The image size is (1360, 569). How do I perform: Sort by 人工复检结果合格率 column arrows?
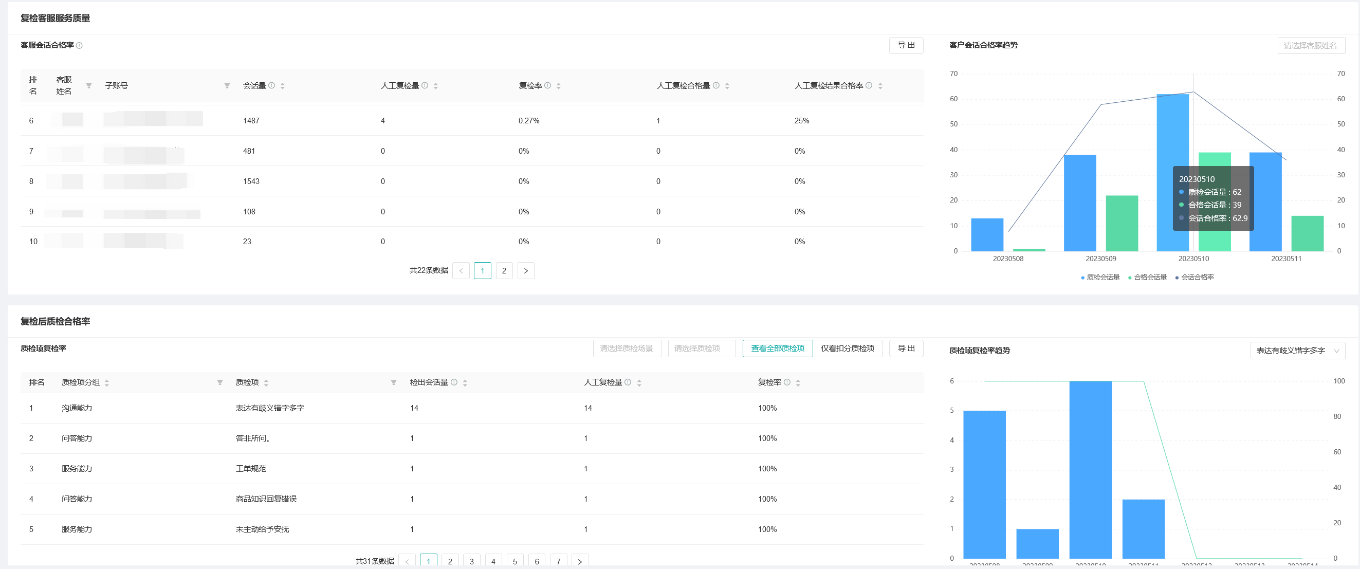(x=880, y=85)
